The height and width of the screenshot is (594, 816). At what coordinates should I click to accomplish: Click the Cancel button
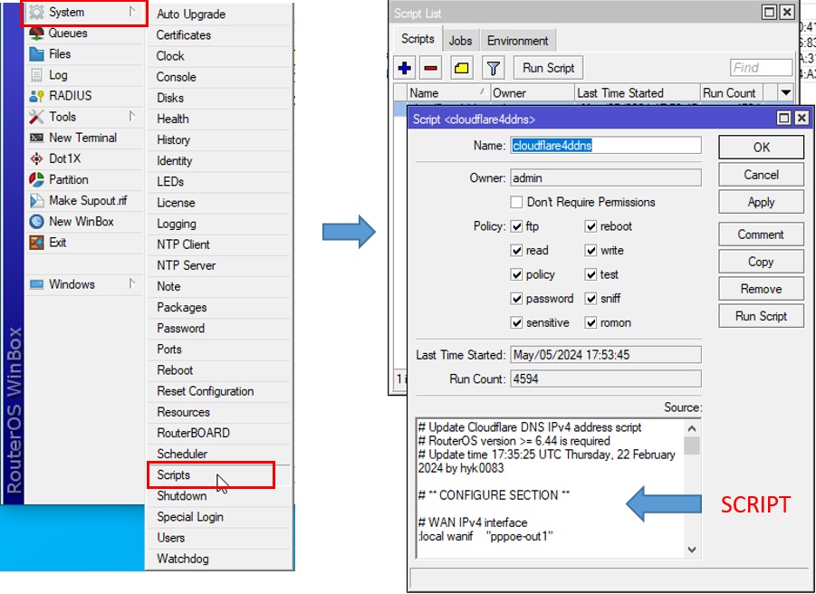coord(762,175)
